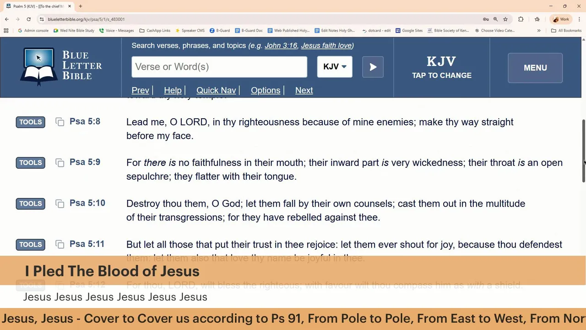The height and width of the screenshot is (330, 586).
Task: Copy verse Psa 5:9 icon
Action: pyautogui.click(x=60, y=163)
